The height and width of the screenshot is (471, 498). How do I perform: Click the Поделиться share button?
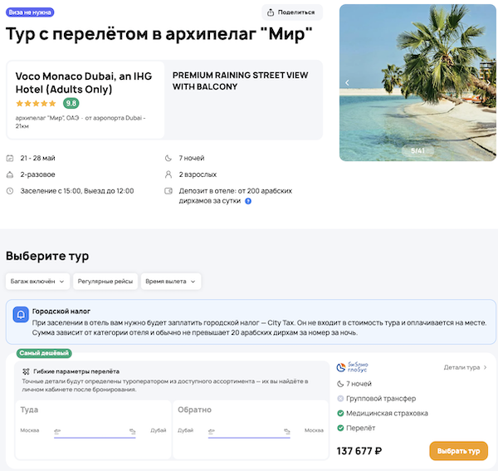(291, 12)
